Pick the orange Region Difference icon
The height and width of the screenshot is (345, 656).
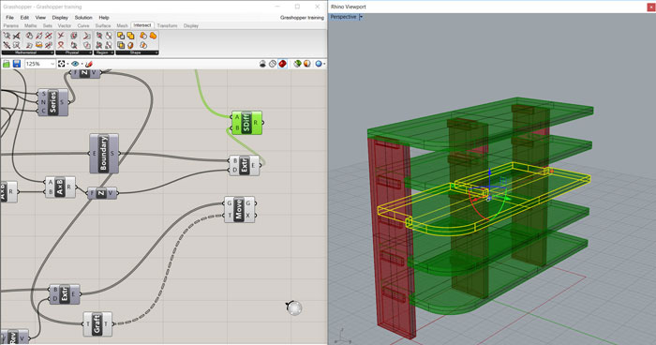[x=143, y=36]
